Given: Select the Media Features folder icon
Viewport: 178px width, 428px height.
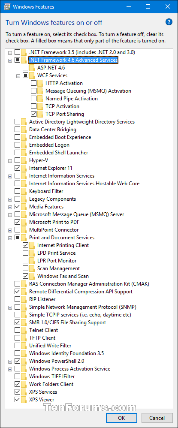Looking at the screenshot, I should [x=24, y=207].
